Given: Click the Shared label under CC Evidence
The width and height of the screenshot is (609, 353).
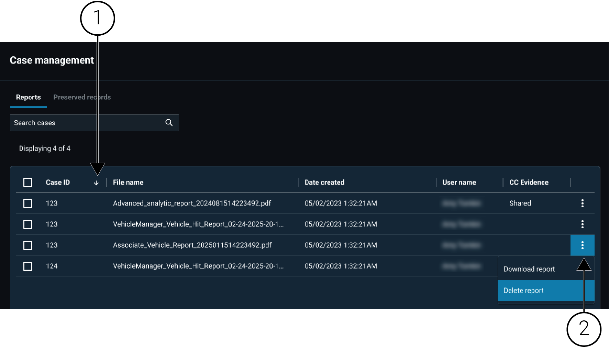Looking at the screenshot, I should click(x=520, y=203).
